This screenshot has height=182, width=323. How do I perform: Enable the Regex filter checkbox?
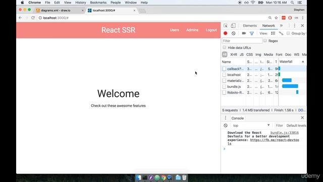(265, 40)
